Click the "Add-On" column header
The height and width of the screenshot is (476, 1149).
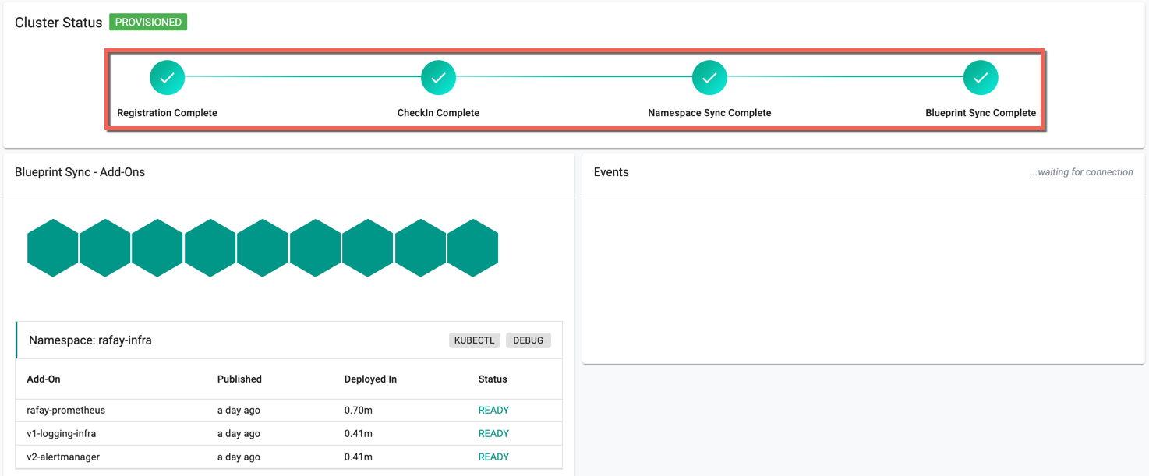point(44,379)
